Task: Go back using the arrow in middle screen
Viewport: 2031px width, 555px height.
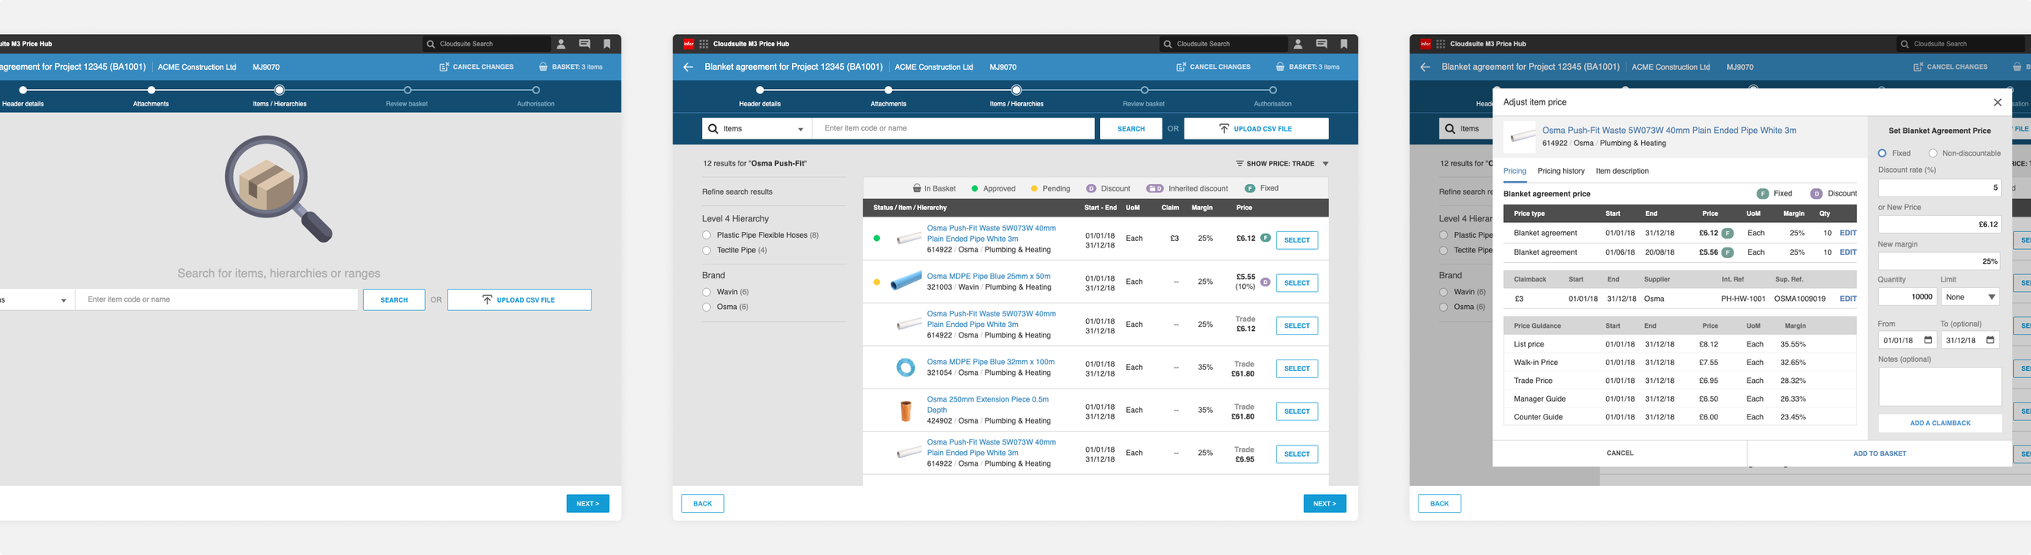Action: click(688, 67)
